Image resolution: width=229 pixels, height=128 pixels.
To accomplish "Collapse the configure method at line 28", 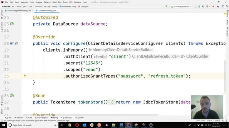I will tap(21, 43).
